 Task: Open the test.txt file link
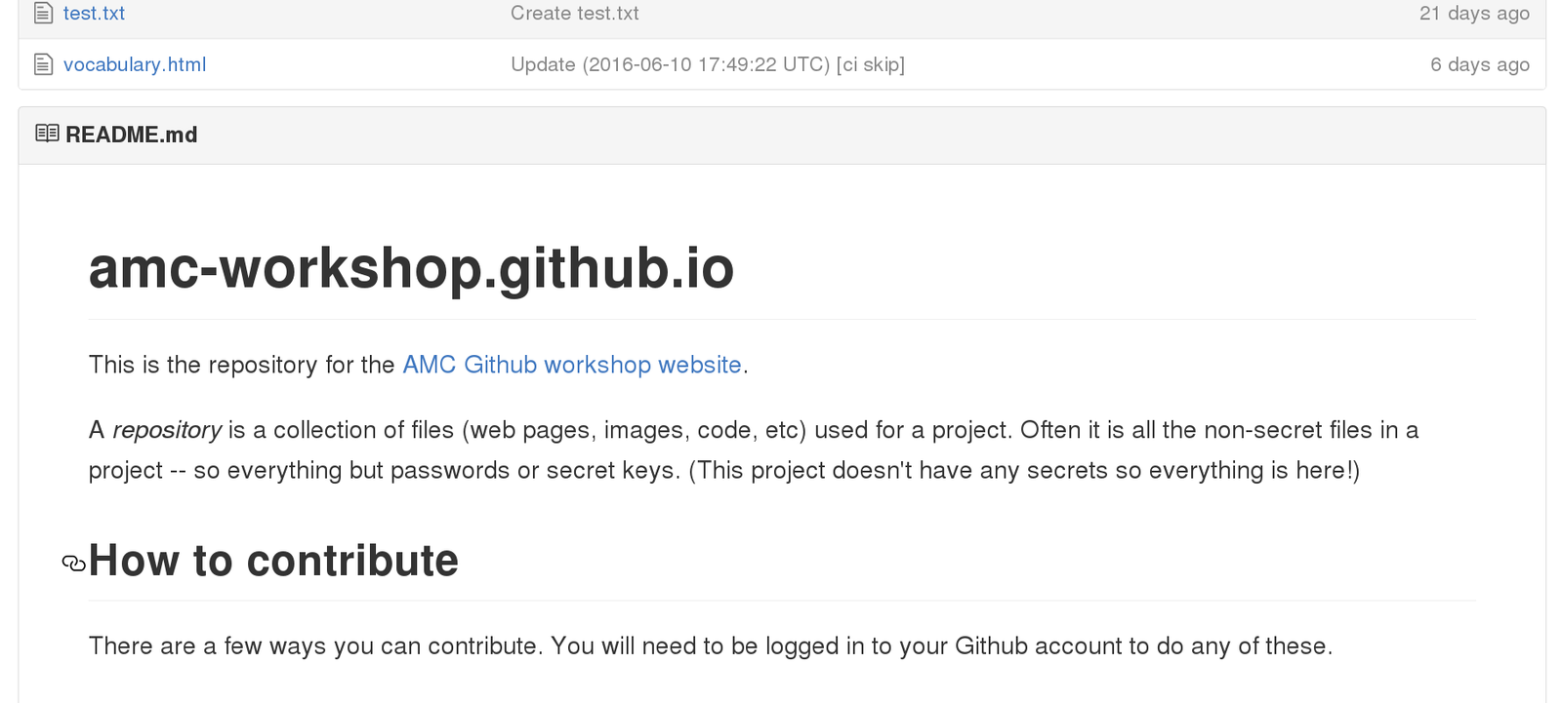(x=94, y=14)
